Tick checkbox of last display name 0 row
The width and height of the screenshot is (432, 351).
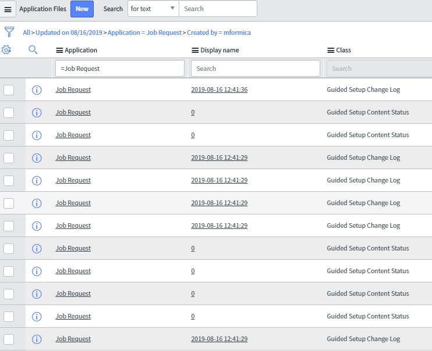point(9,317)
